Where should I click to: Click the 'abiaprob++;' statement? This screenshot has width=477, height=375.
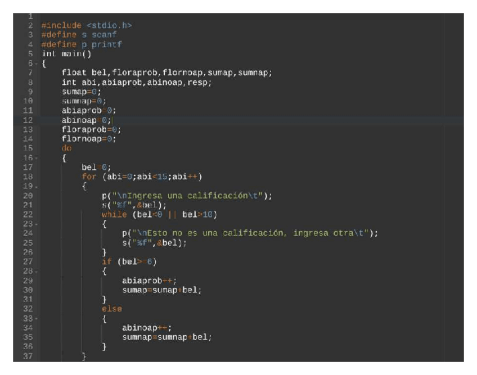149,281
